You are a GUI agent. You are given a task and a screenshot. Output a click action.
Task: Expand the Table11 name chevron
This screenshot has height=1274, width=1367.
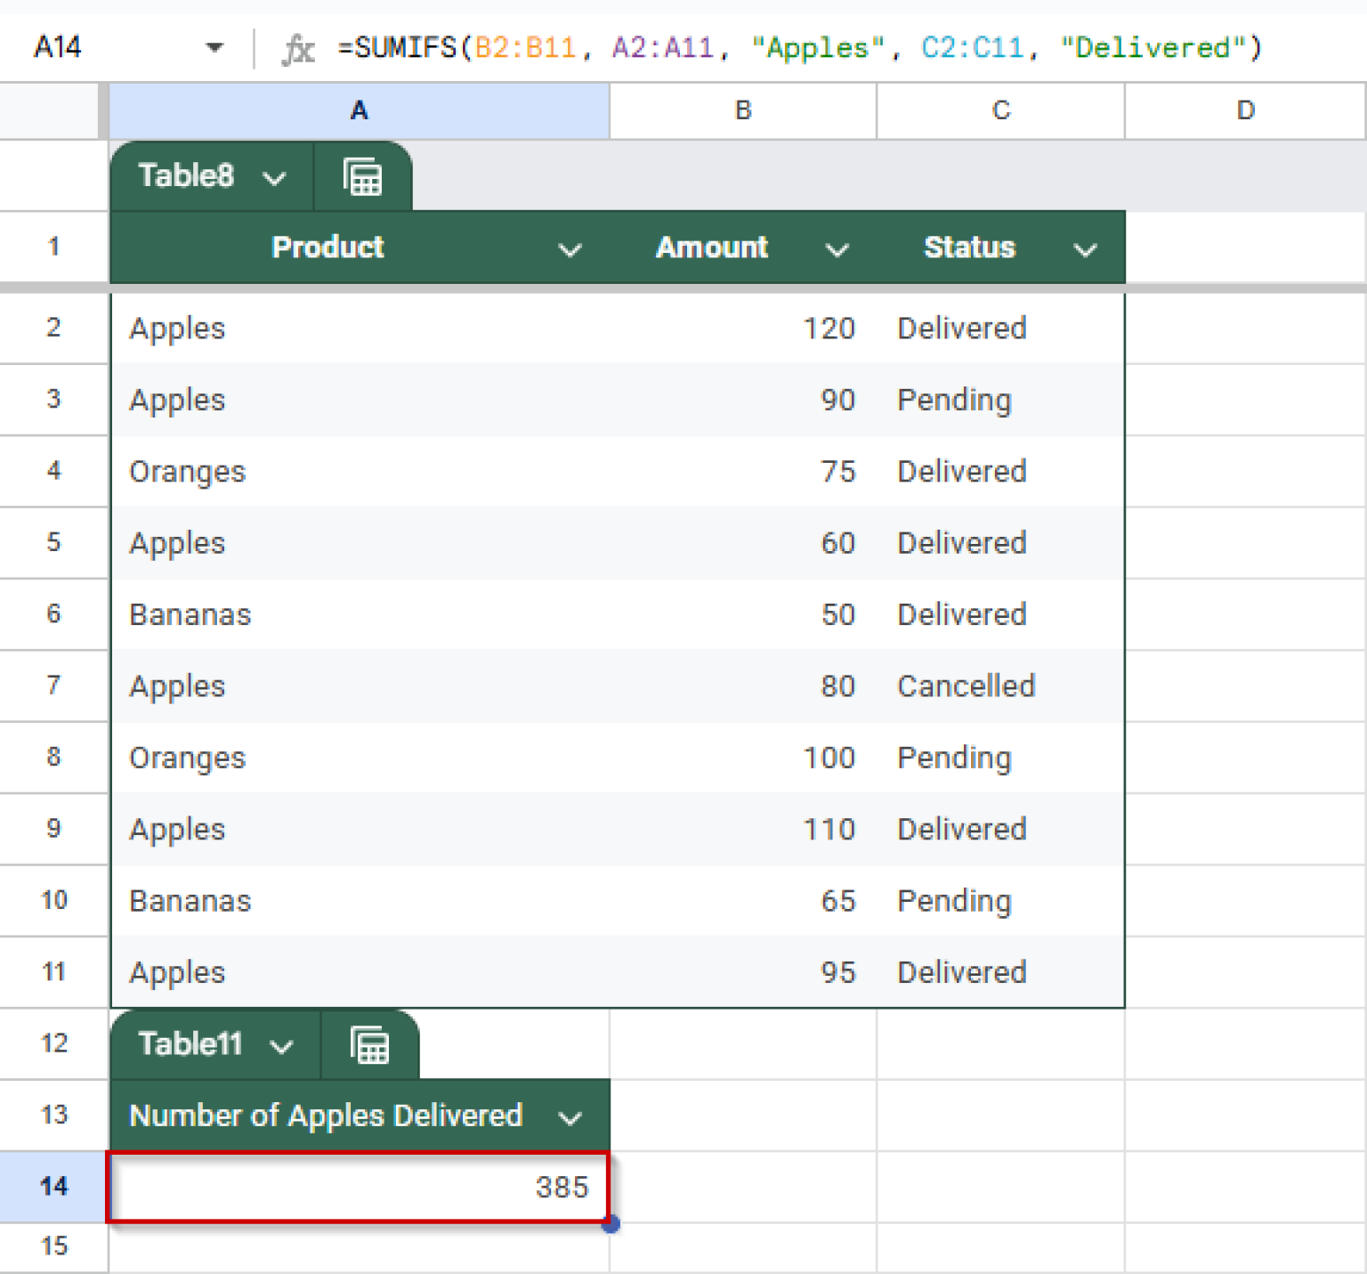point(284,1043)
